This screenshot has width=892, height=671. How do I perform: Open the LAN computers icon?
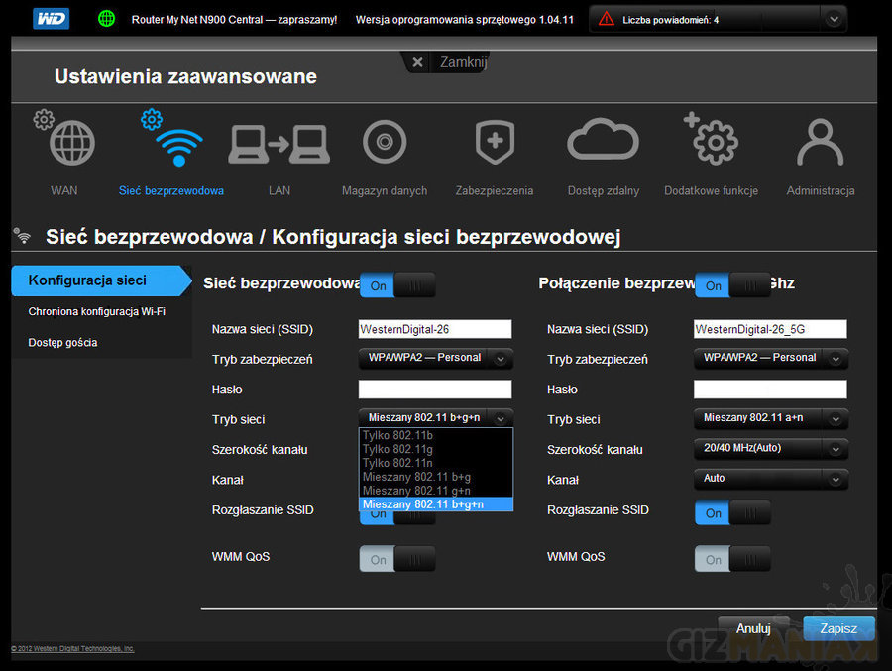[x=279, y=144]
